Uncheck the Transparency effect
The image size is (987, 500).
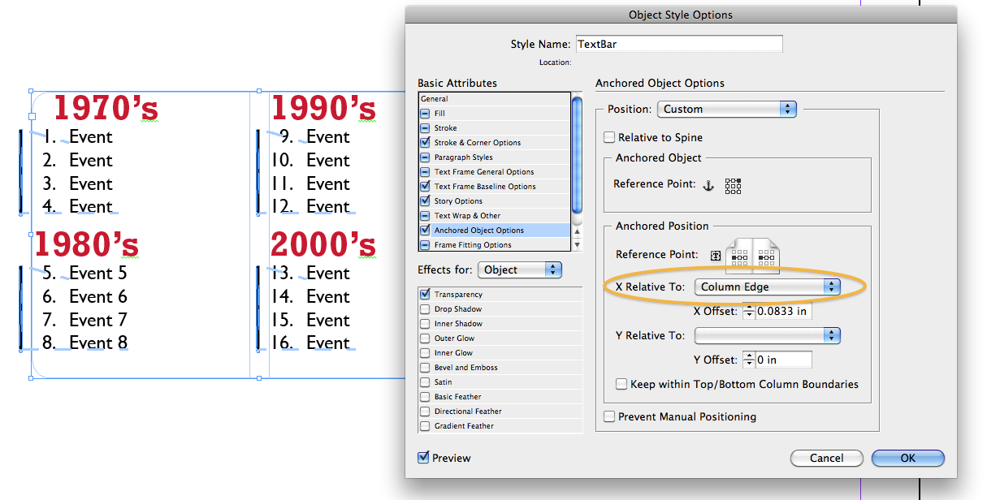tap(423, 294)
